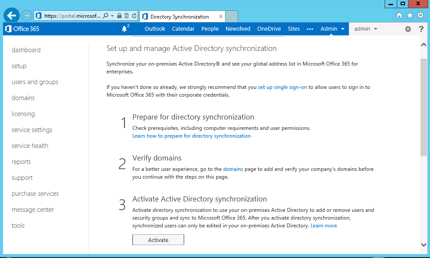Open the notifications bell icon
Viewport: 430px width, 258px height.
[x=125, y=28]
